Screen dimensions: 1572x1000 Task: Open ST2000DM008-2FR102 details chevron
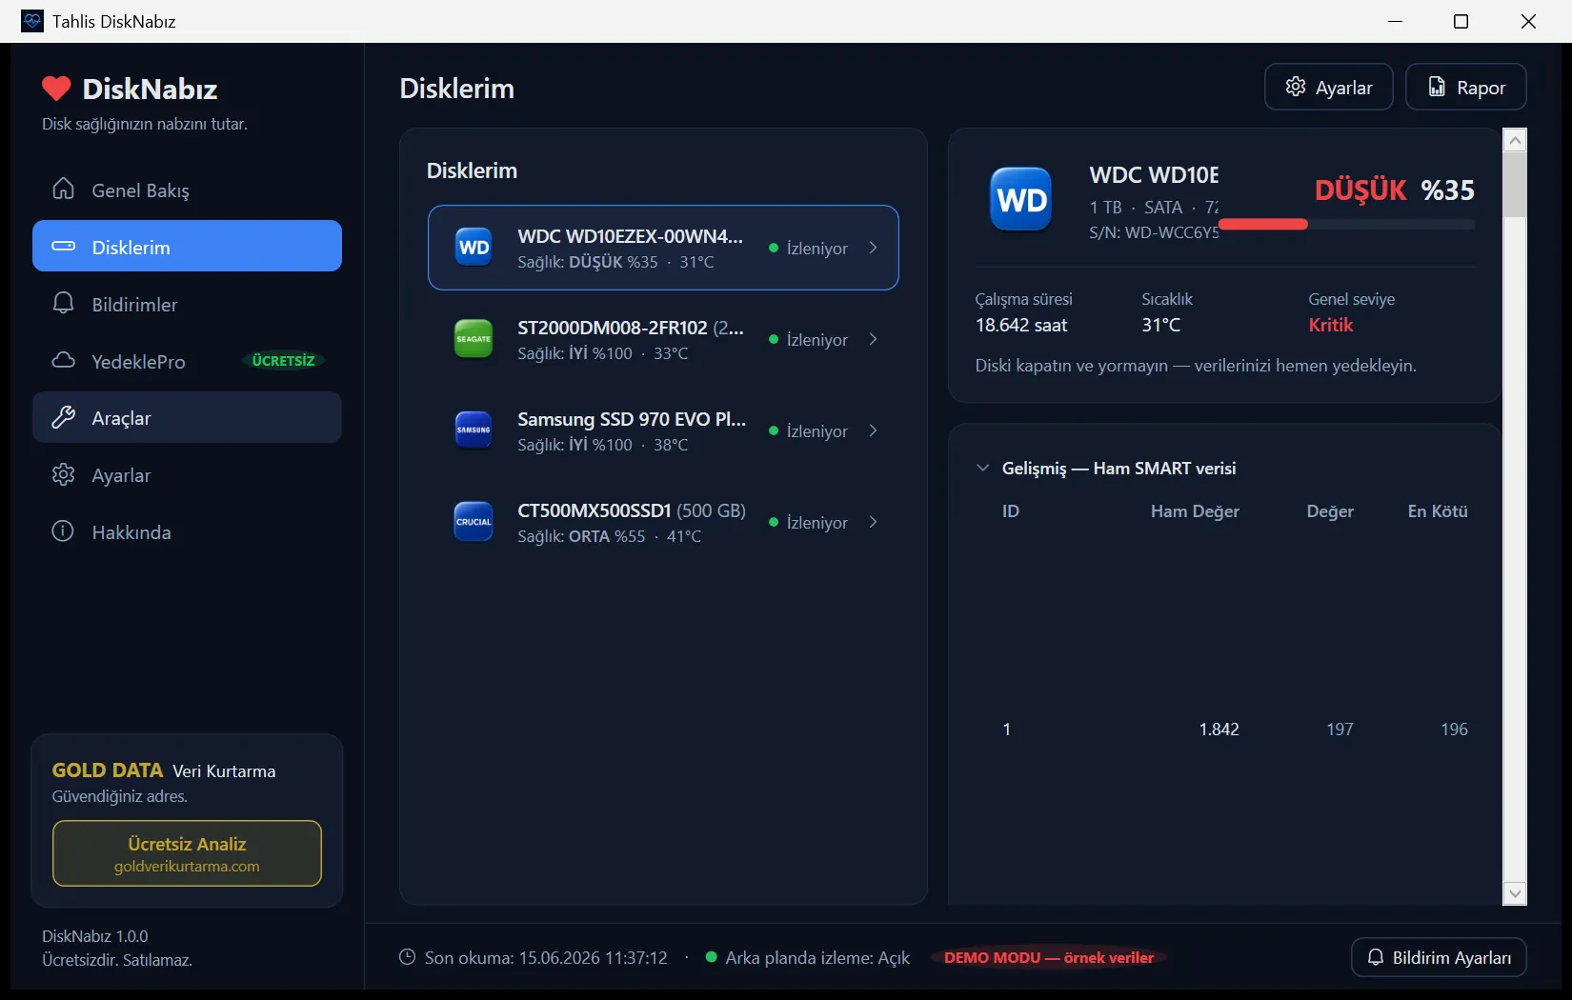click(x=873, y=339)
